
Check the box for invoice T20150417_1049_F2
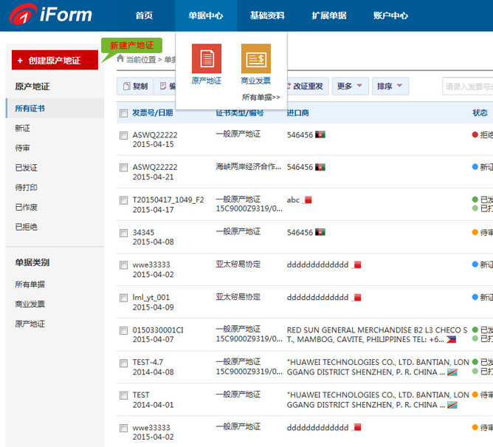123,200
